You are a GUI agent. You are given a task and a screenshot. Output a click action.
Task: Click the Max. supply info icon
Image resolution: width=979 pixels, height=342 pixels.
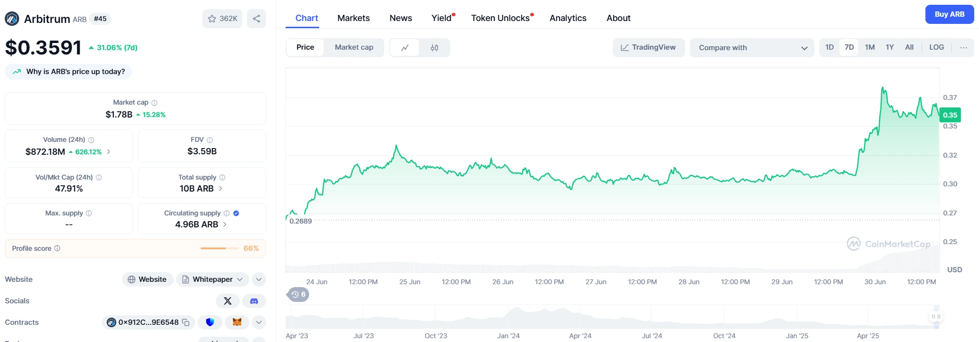point(89,214)
